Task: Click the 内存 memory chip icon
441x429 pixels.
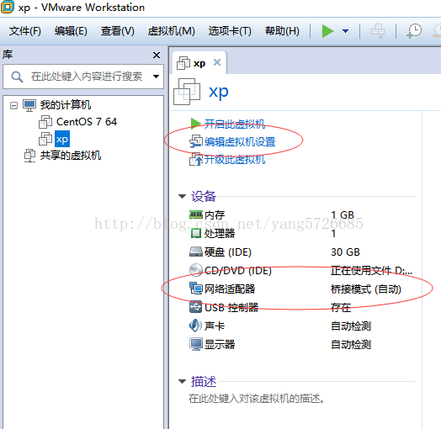Action: [x=196, y=215]
